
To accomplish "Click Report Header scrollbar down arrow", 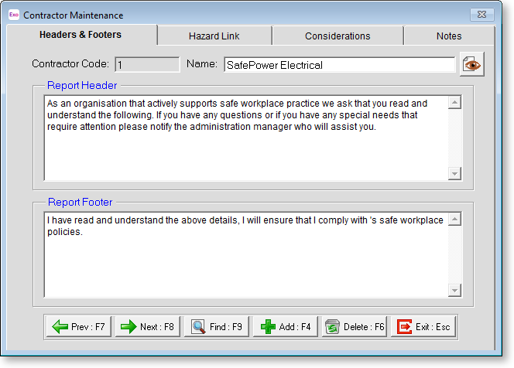I will (x=454, y=173).
